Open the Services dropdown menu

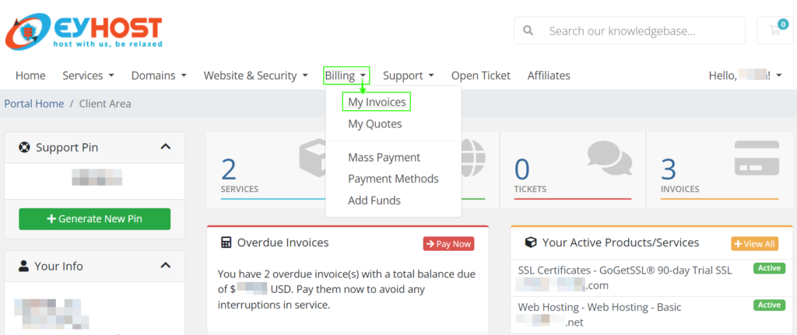88,75
